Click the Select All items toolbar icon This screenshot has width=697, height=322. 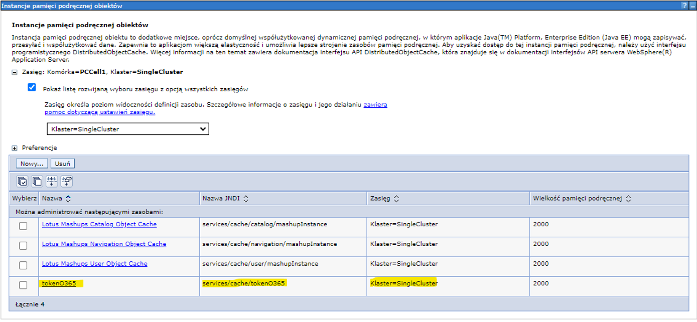click(x=22, y=181)
